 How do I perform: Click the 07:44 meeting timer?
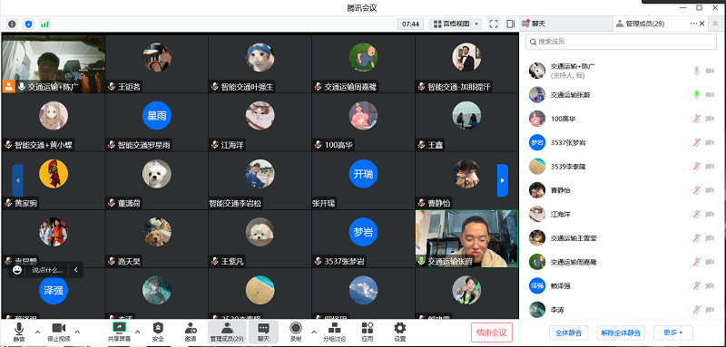tap(411, 24)
